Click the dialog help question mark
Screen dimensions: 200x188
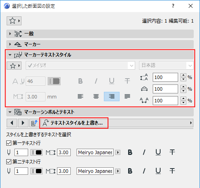coord(173,6)
